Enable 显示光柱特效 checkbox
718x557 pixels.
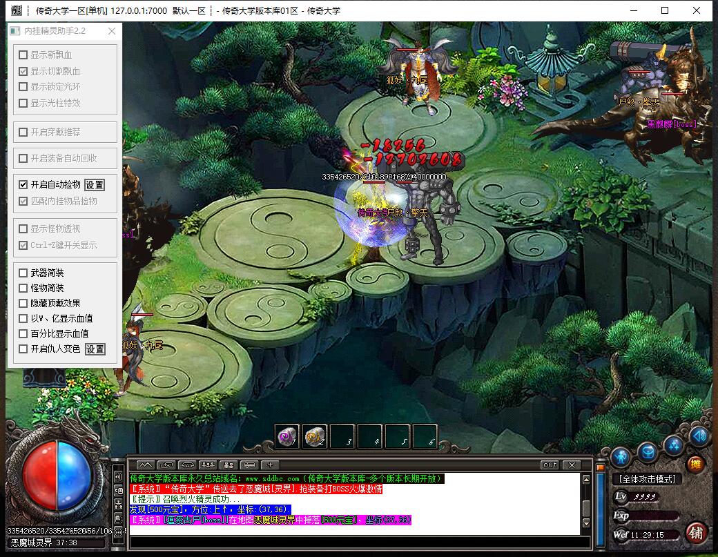[23, 103]
